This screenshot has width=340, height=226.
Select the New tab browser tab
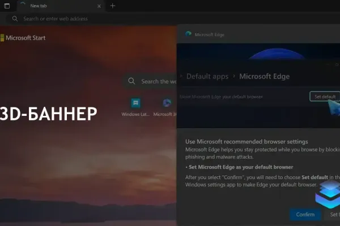click(x=61, y=6)
